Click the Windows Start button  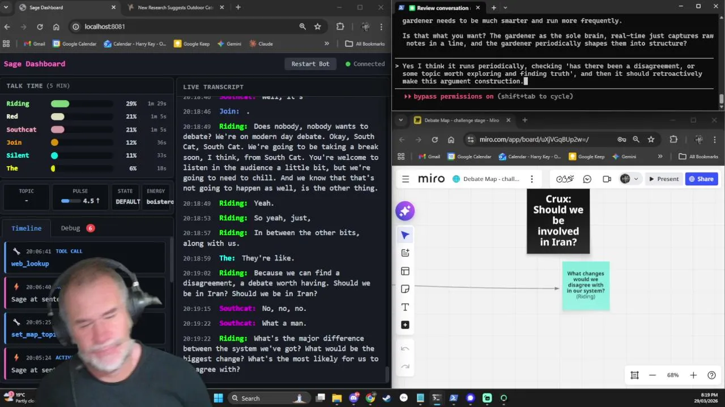coord(218,398)
